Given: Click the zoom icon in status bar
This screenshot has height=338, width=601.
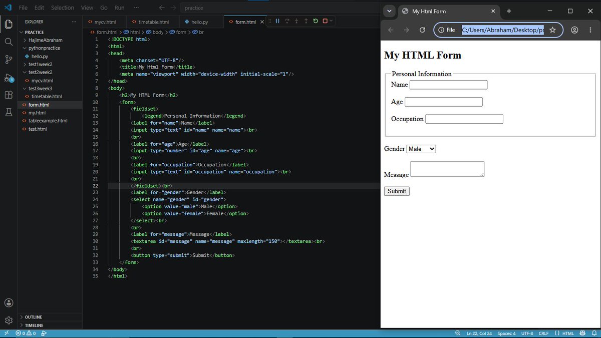Looking at the screenshot, I should click(x=458, y=333).
